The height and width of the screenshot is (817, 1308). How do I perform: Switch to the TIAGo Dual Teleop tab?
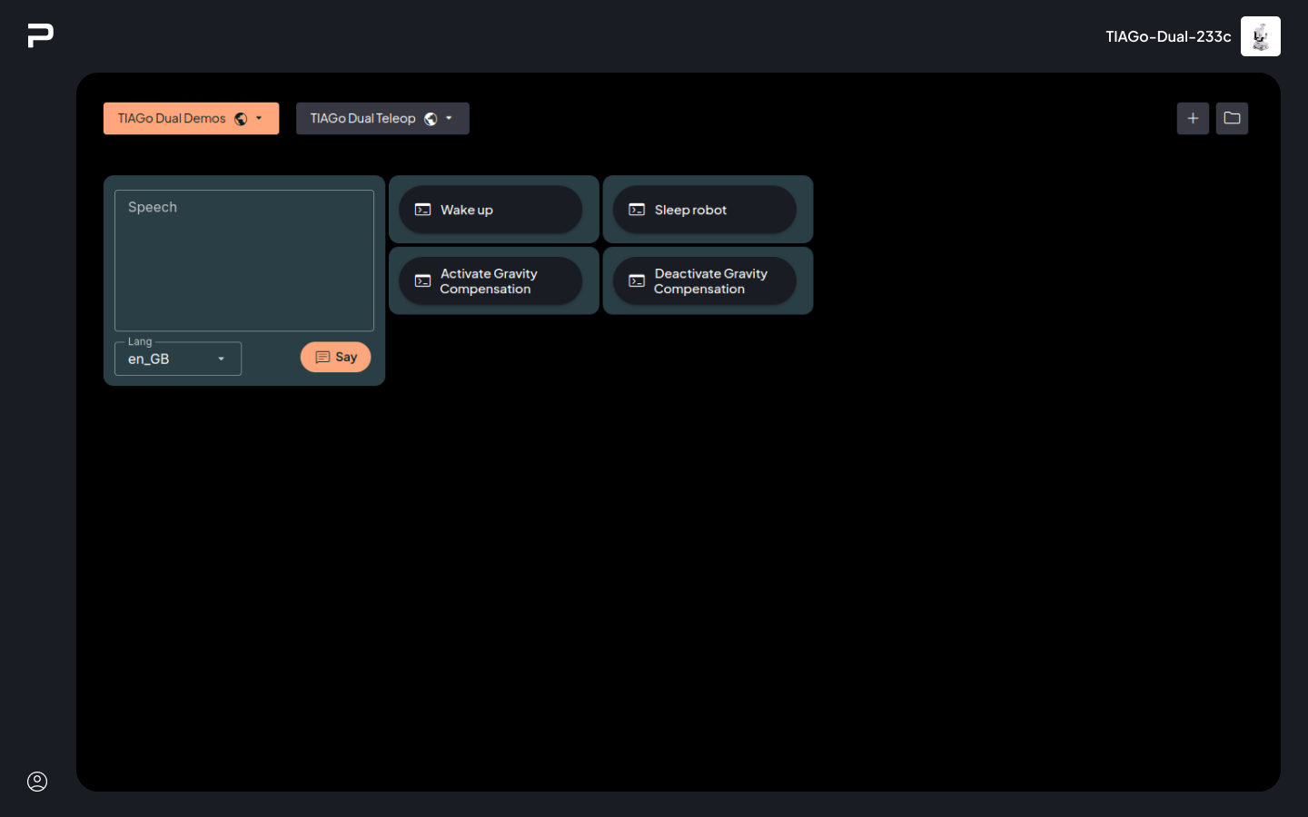(x=362, y=119)
